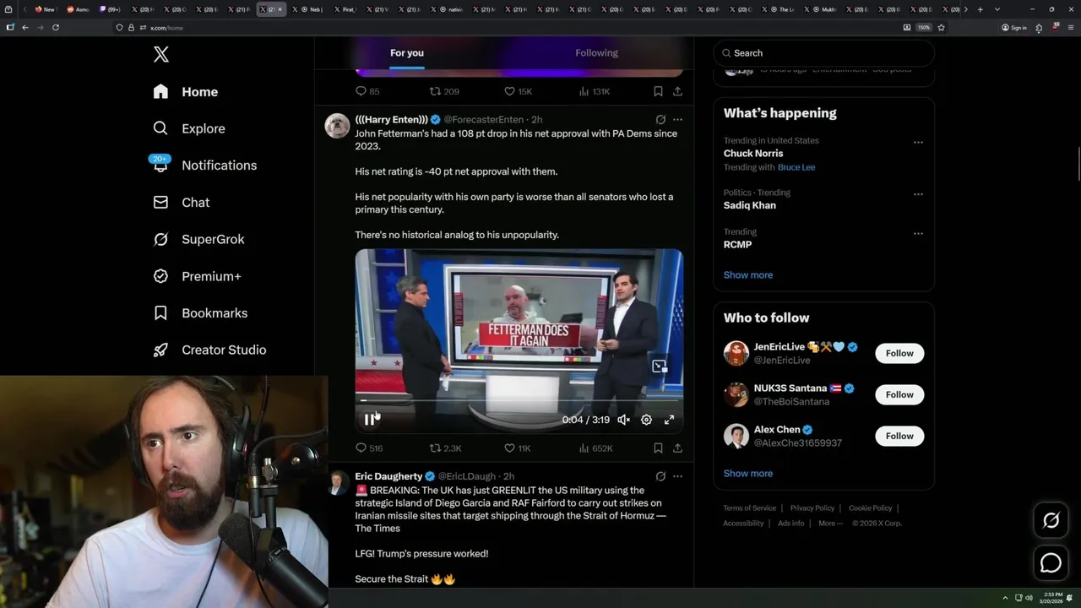Open options for Sadiq Khan trend
The image size is (1081, 608).
pos(918,194)
